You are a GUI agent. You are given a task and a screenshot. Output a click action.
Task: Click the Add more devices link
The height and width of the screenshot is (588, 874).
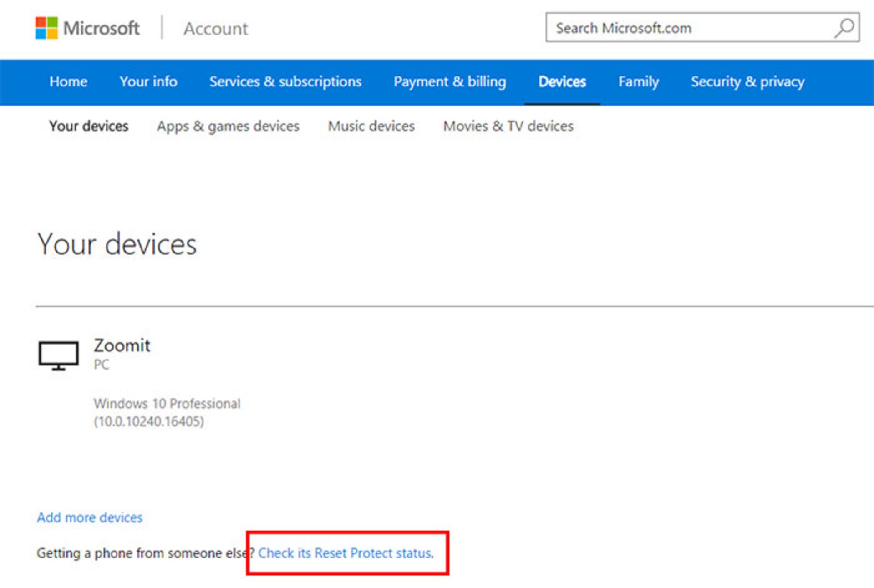click(89, 517)
